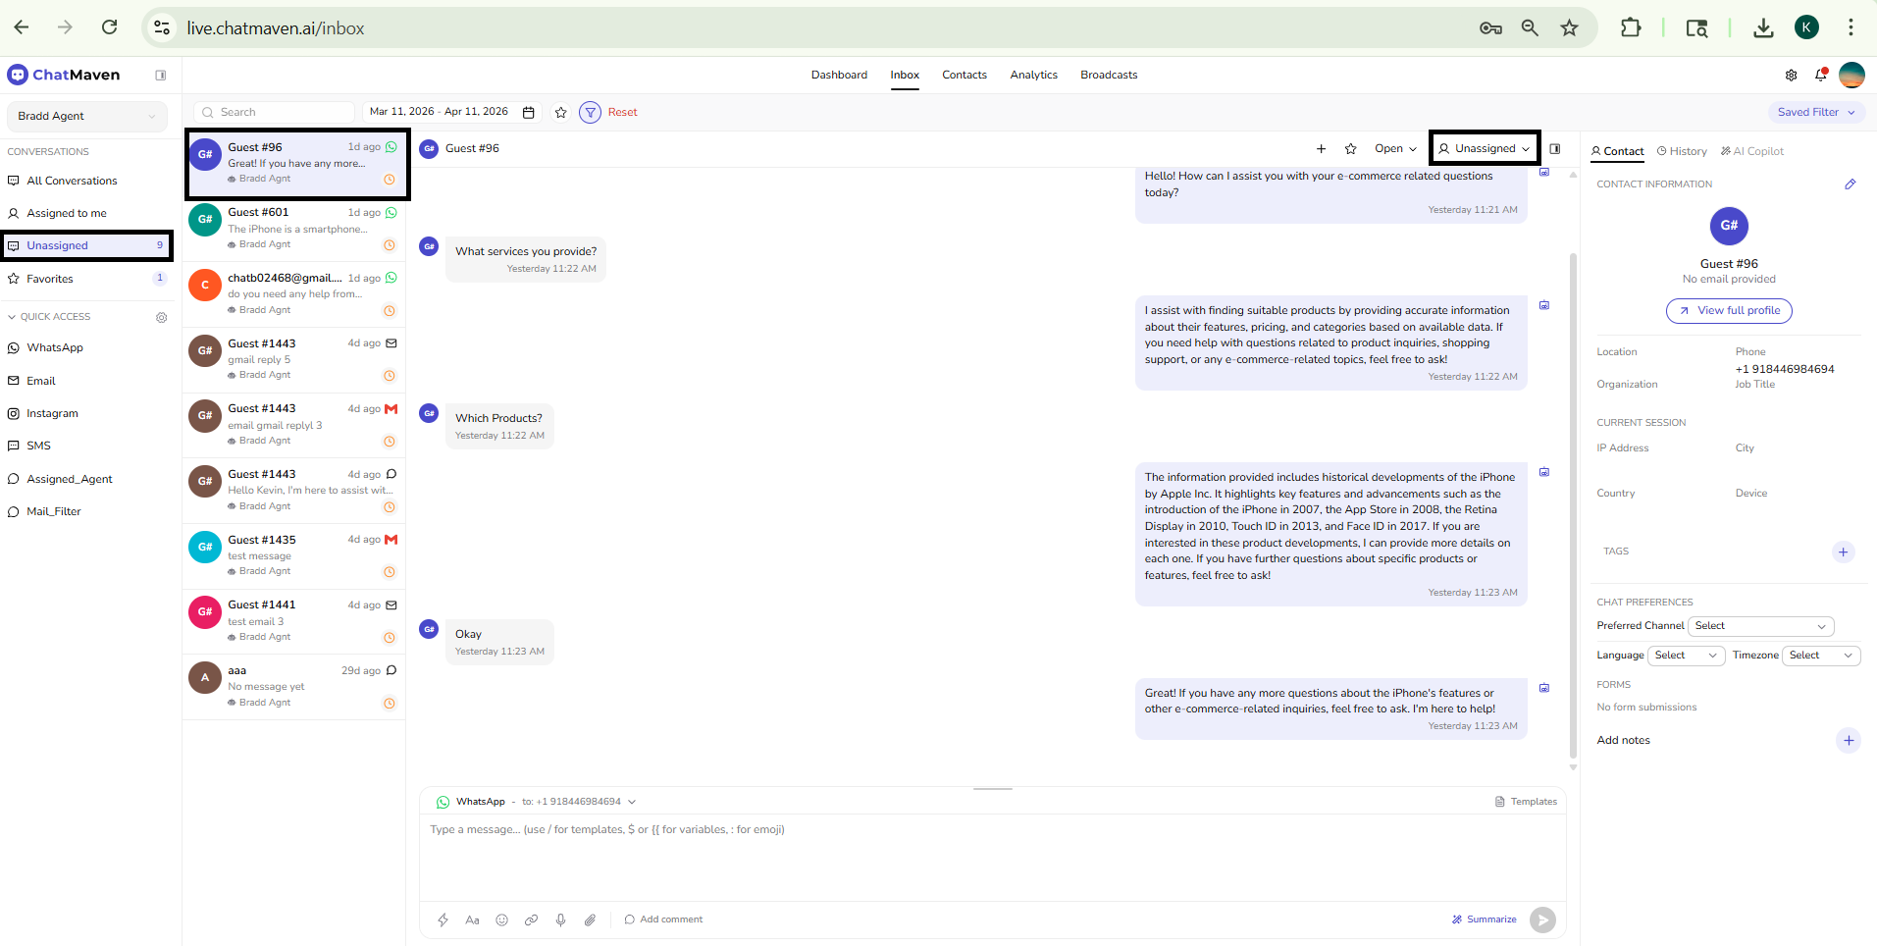Open the emoji picker in the composer
The height and width of the screenshot is (946, 1877).
click(x=501, y=920)
